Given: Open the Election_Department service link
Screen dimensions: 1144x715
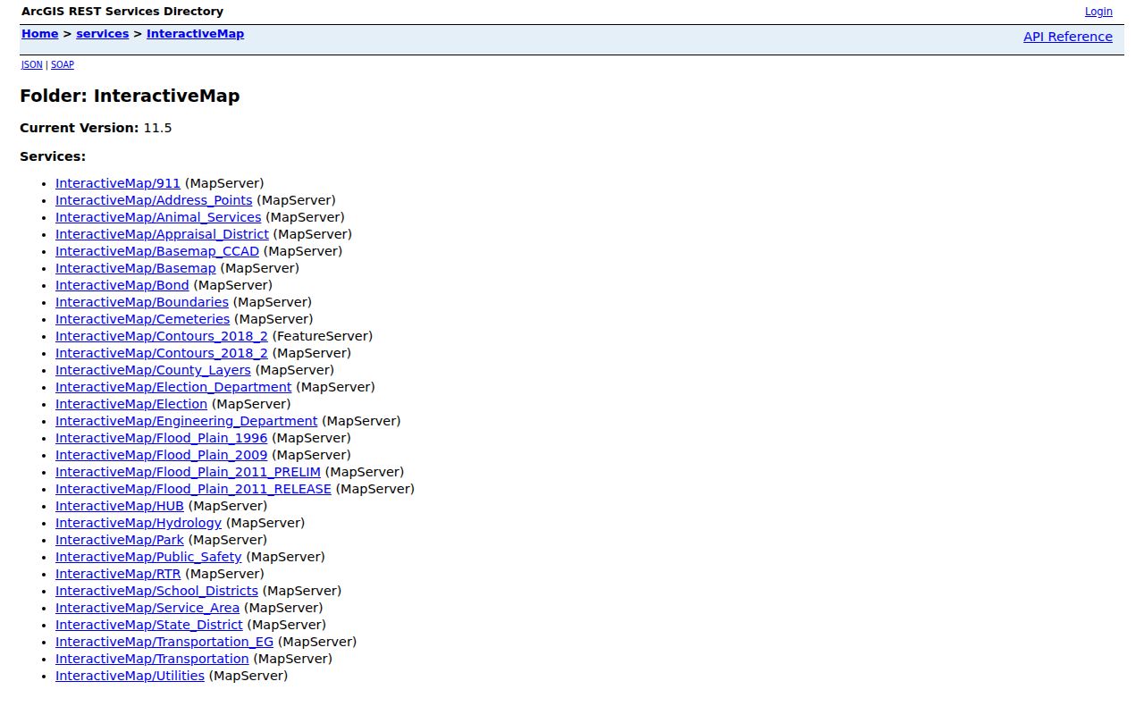Looking at the screenshot, I should click(x=173, y=387).
